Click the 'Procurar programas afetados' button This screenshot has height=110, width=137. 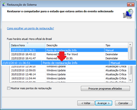click(x=105, y=88)
